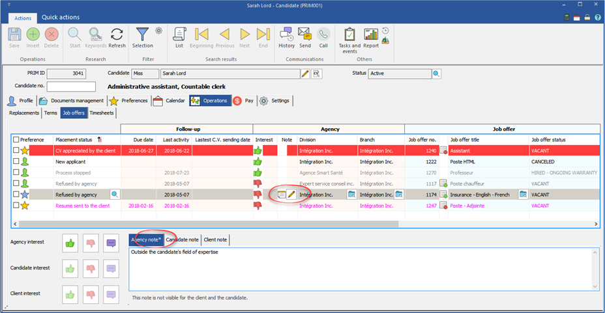Open the Miss title dropdown field

point(145,74)
